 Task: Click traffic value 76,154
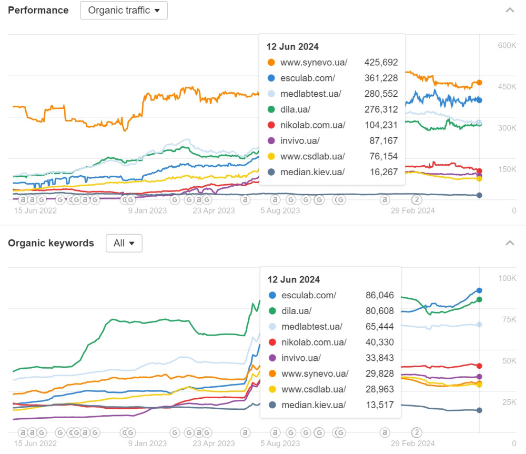coord(383,156)
